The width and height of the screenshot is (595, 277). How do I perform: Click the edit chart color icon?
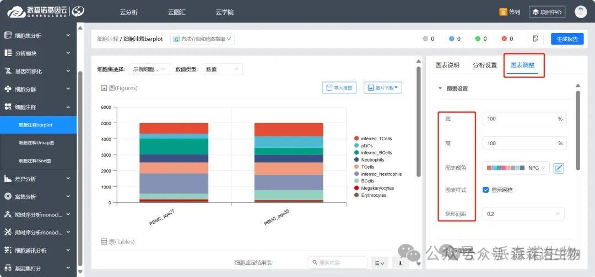(559, 168)
